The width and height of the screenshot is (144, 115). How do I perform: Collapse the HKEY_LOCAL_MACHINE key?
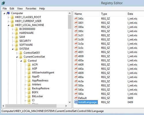[8, 25]
